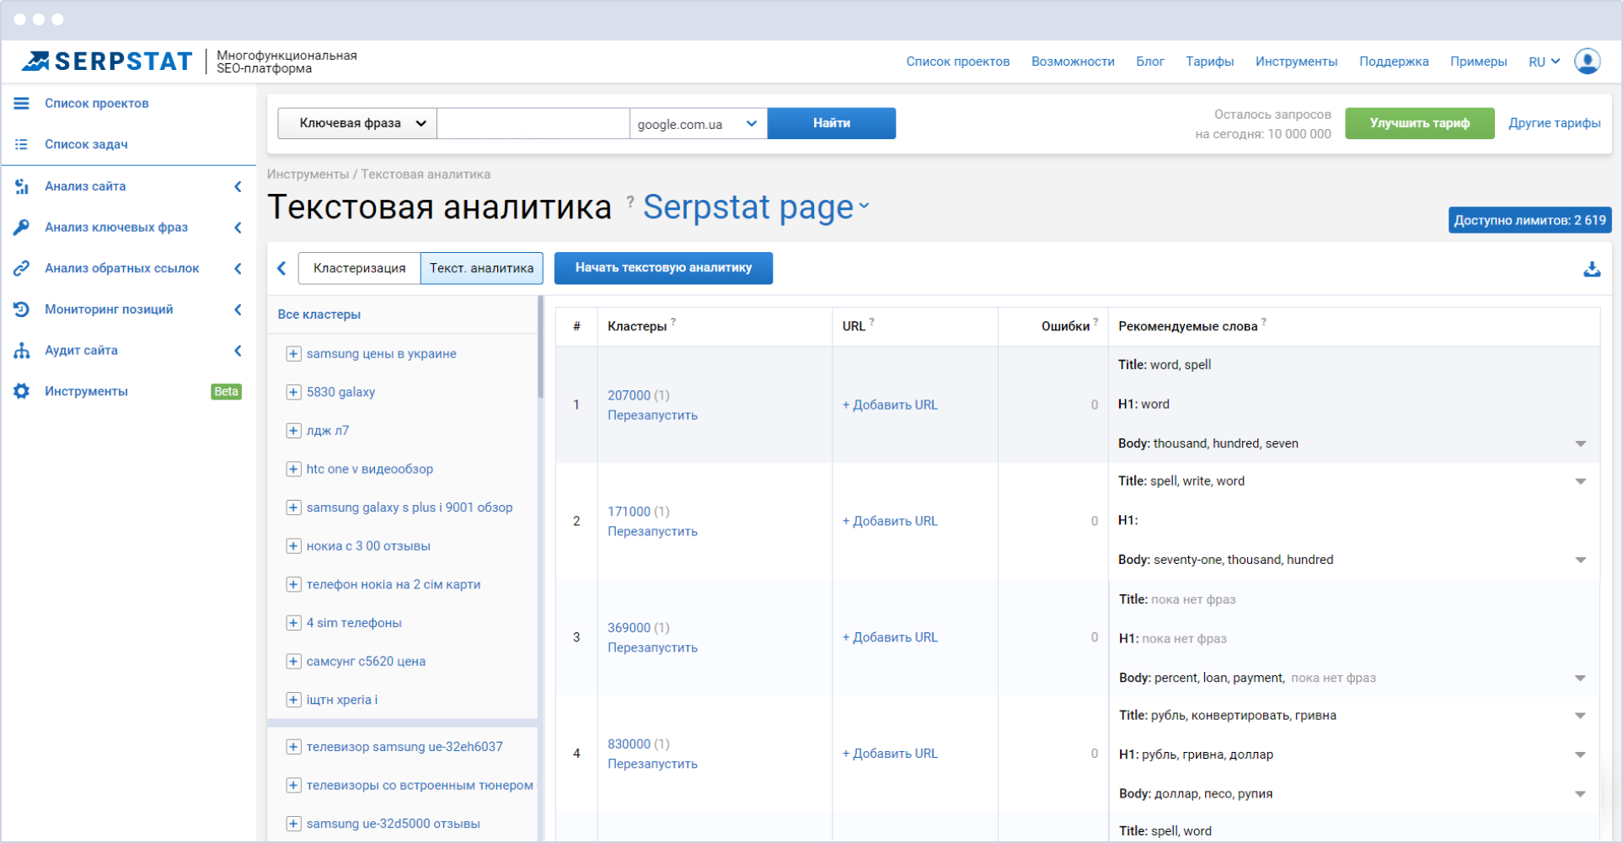Expand Body: thousand, hundred, seven row arrow
1623x843 pixels.
click(1581, 443)
